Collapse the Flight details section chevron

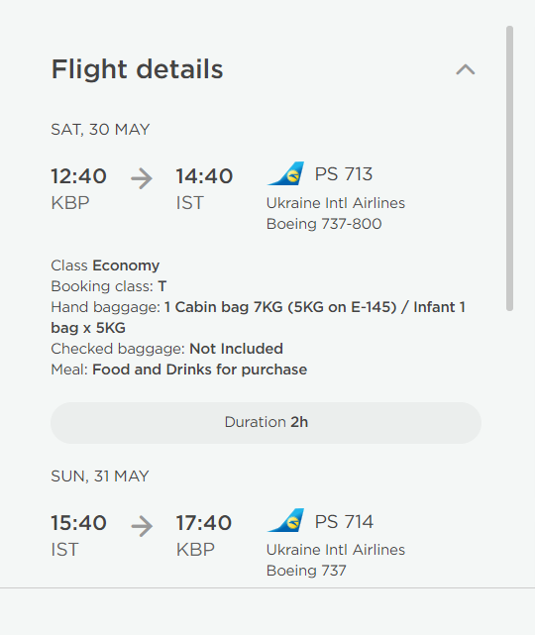tap(466, 69)
